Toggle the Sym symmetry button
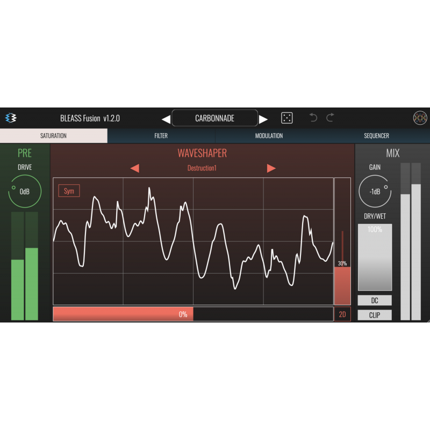 (69, 191)
